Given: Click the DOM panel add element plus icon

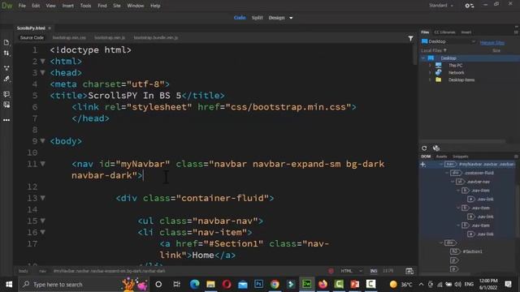Looking at the screenshot, I should click(x=422, y=164).
